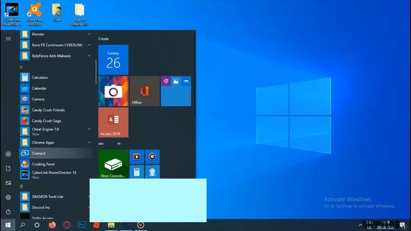Open the notification Action Center icon
This screenshot has width=411, height=231.
pos(403,225)
